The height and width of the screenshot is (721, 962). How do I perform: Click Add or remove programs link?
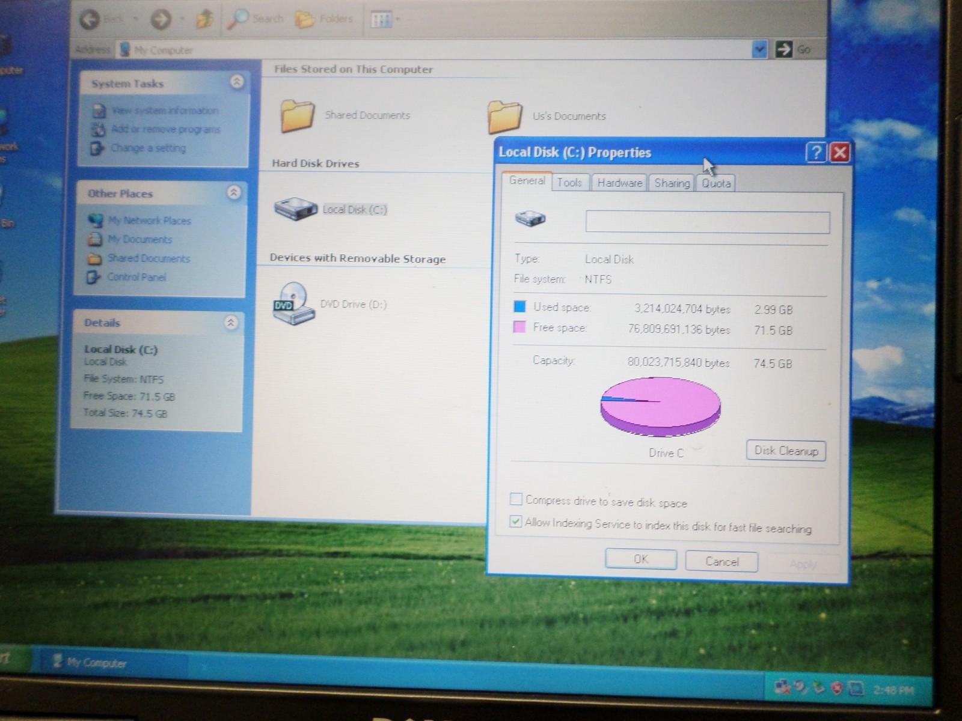pyautogui.click(x=165, y=129)
